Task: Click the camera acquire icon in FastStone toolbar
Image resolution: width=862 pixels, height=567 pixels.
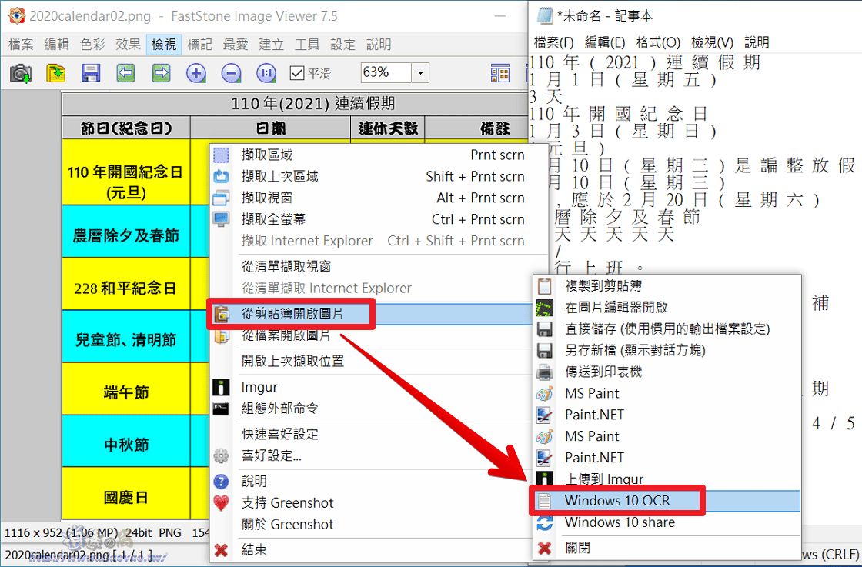Action: (20, 72)
